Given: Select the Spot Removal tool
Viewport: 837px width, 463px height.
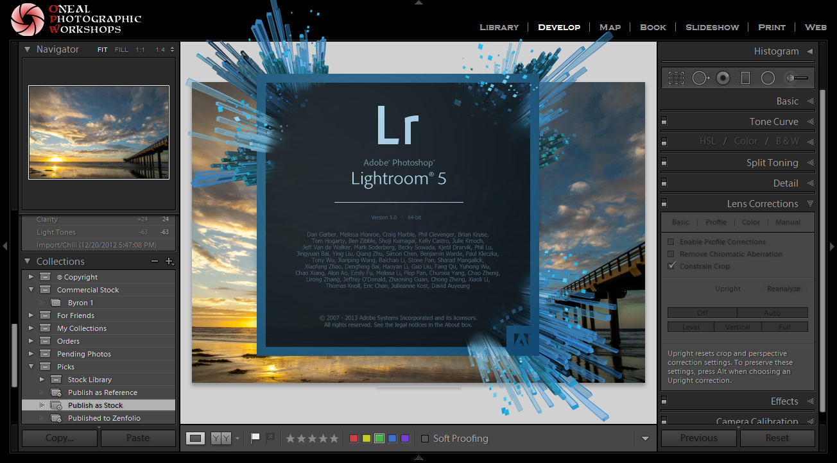Looking at the screenshot, I should (700, 78).
